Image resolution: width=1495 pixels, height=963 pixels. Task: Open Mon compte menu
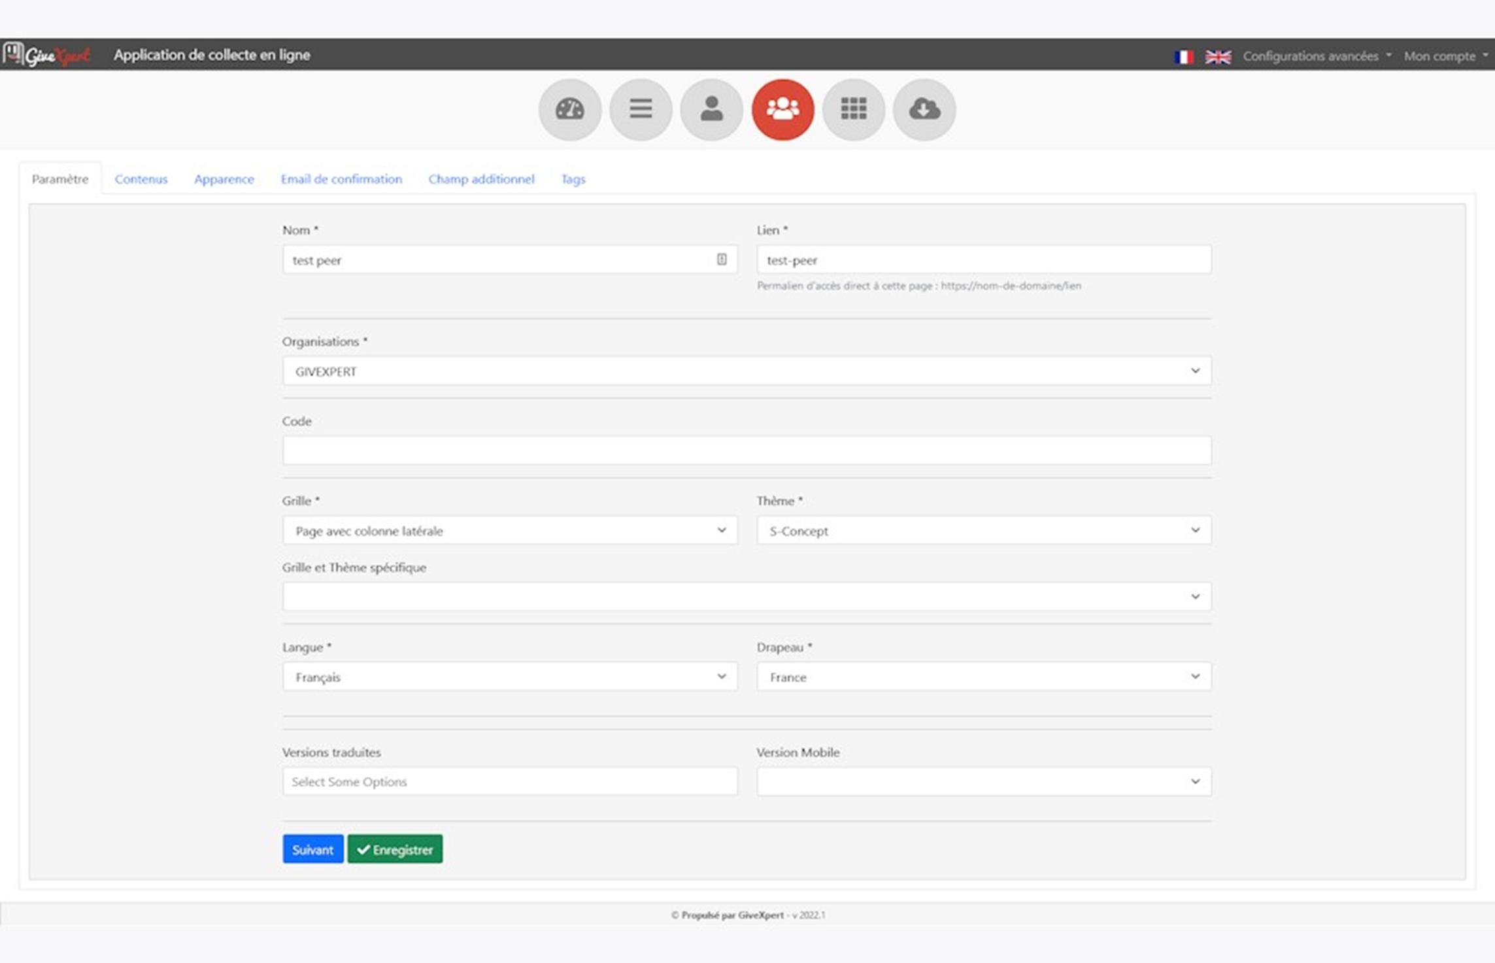(x=1445, y=56)
